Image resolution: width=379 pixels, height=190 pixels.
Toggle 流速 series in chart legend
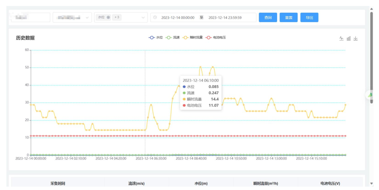pyautogui.click(x=173, y=37)
